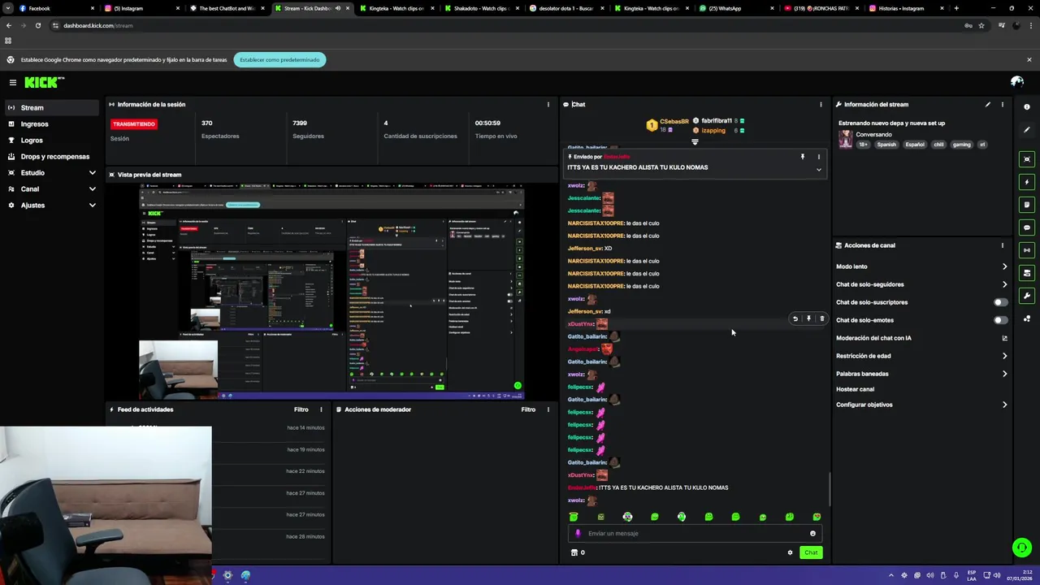Toggle the wrench widget icon in right toolbar
Screen dimensions: 1040x585
pyautogui.click(x=1027, y=296)
